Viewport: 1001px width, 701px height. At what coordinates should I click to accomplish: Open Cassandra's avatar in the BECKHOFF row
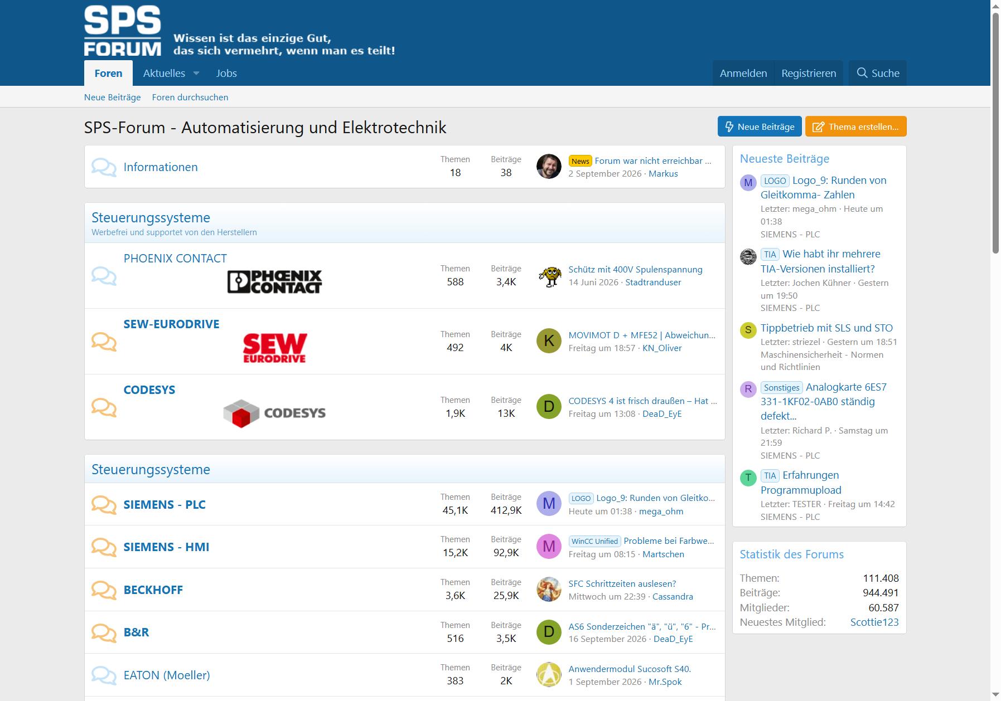[549, 589]
